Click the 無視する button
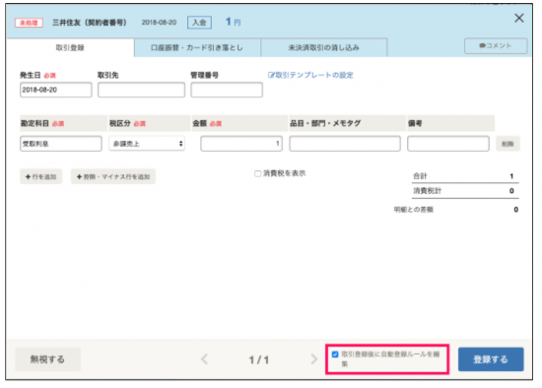Viewport: 542px width, 388px height. click(47, 359)
